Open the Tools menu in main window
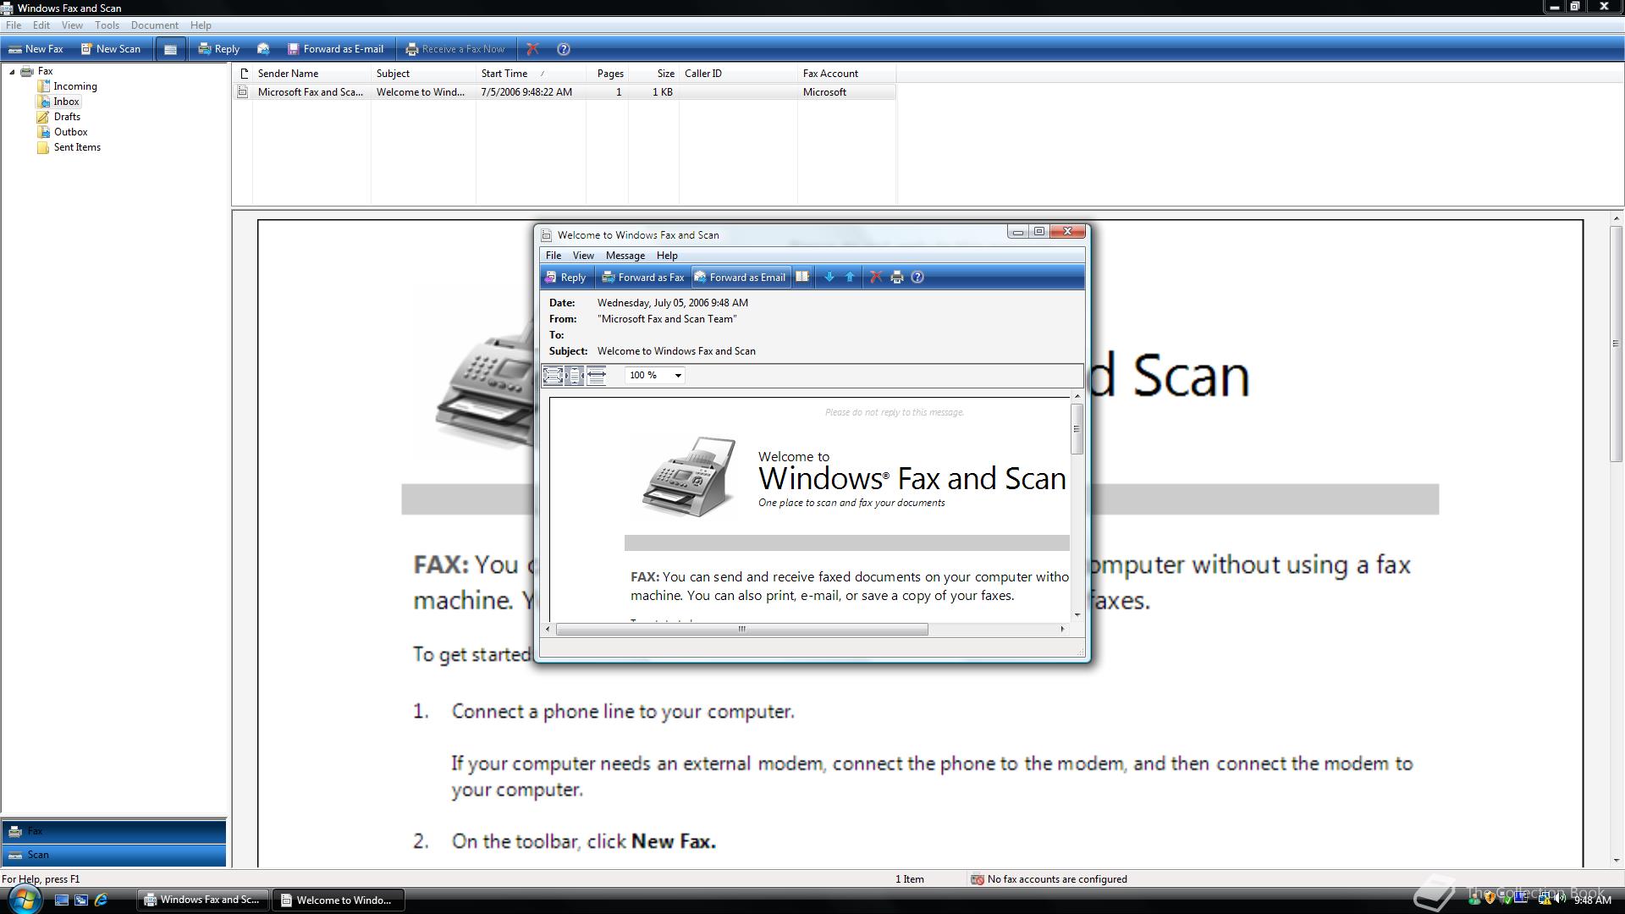Viewport: 1625px width, 914px height. (x=107, y=25)
